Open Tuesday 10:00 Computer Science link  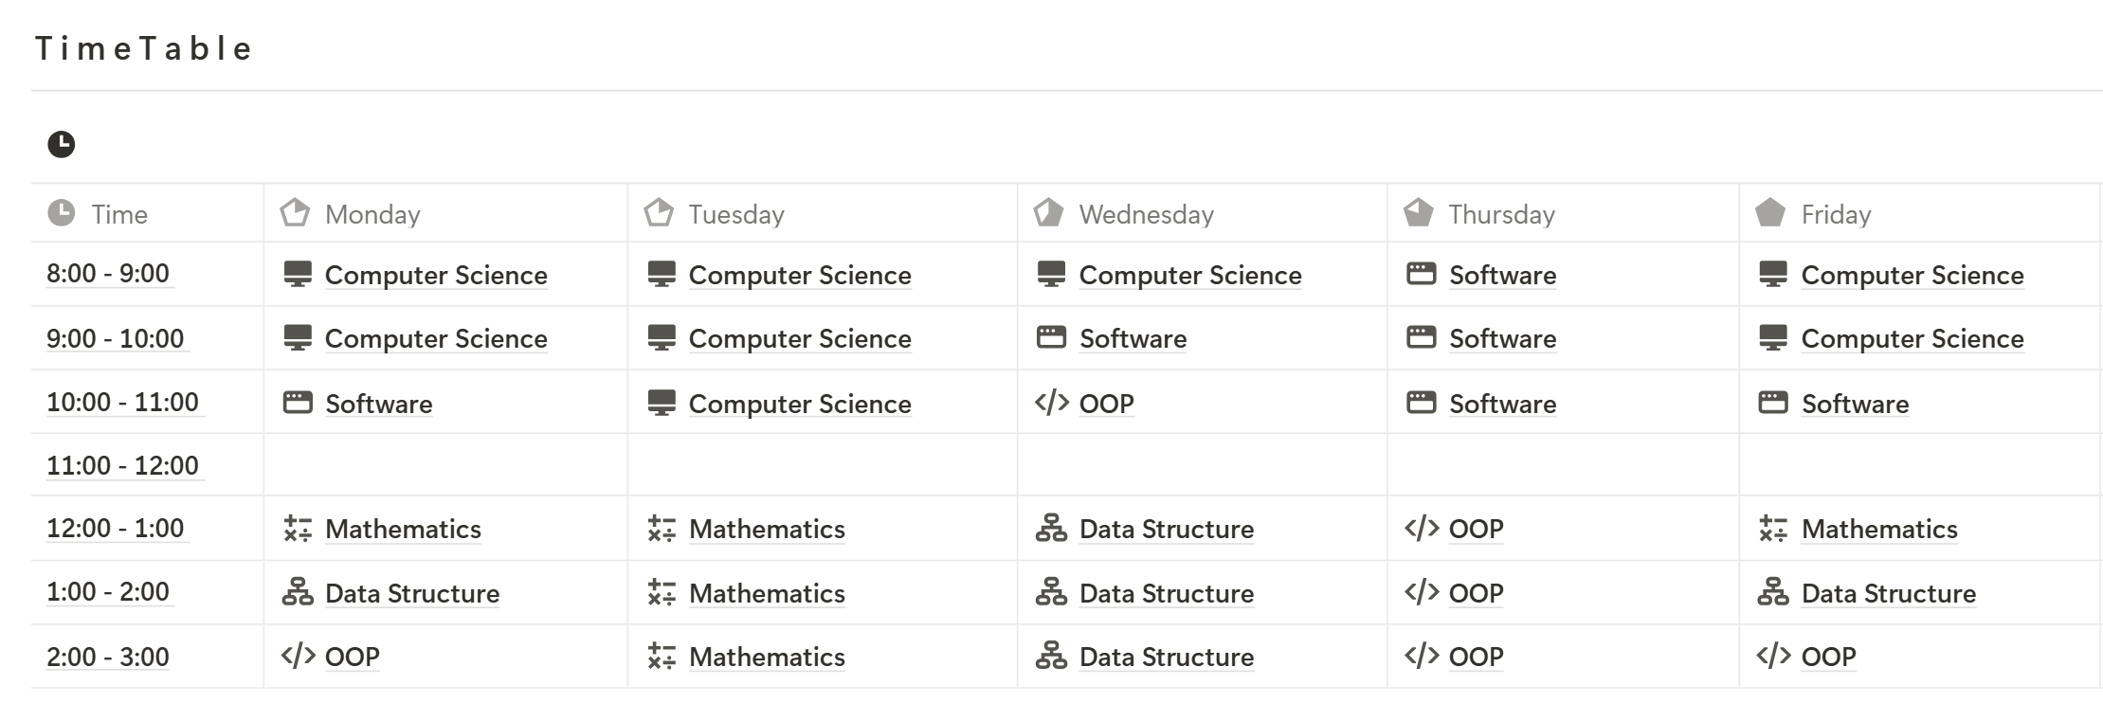click(800, 404)
